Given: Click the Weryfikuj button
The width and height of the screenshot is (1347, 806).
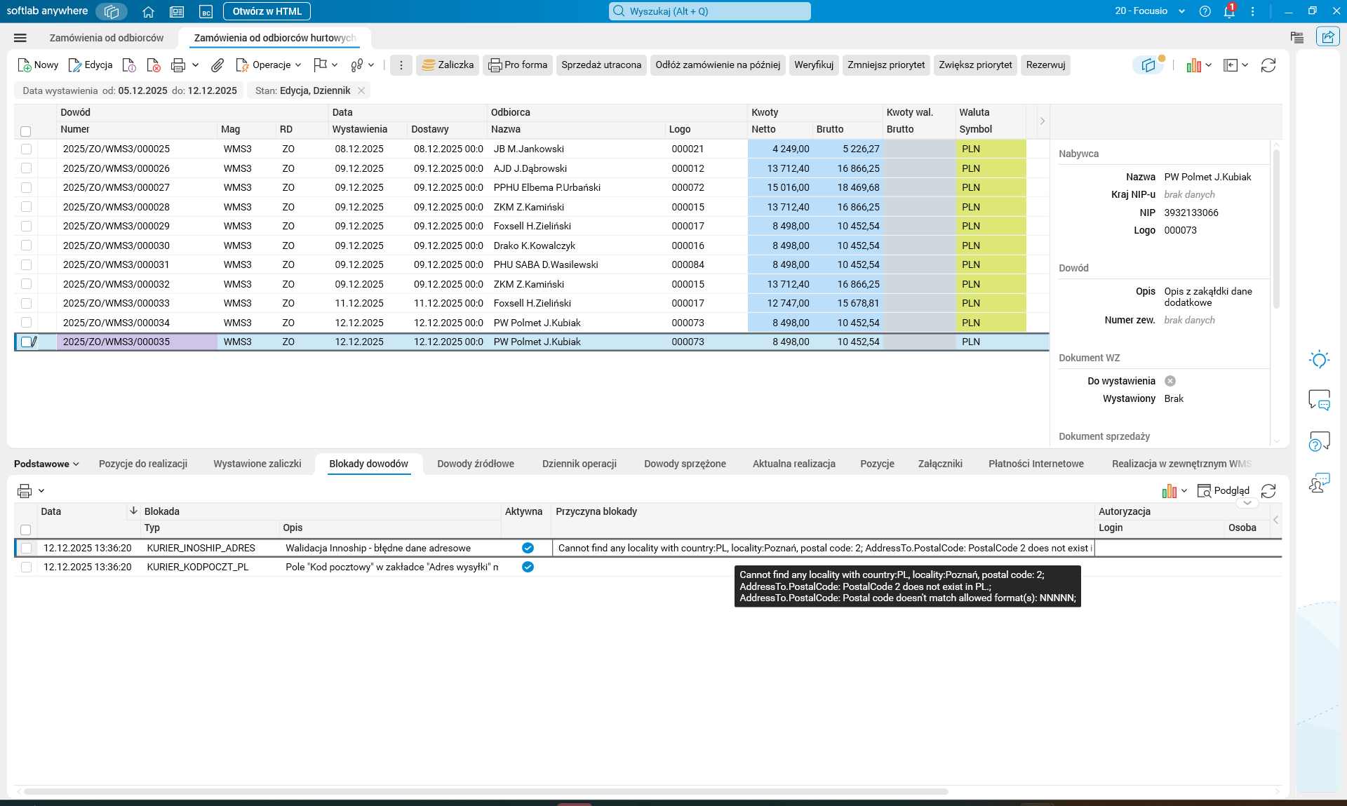Looking at the screenshot, I should click(x=813, y=65).
